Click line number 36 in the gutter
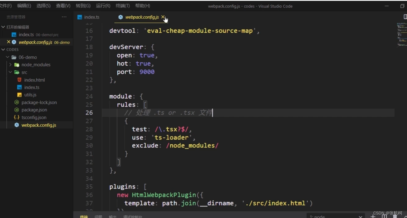 (x=89, y=195)
